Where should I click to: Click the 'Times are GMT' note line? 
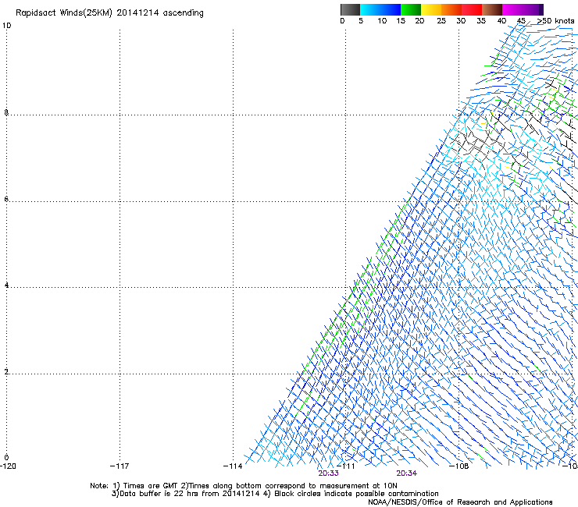243,486
